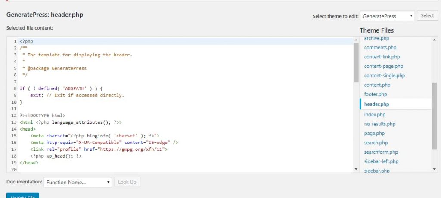Open comments.php from the theme file list
Screen dimensions: 441x198
380,48
